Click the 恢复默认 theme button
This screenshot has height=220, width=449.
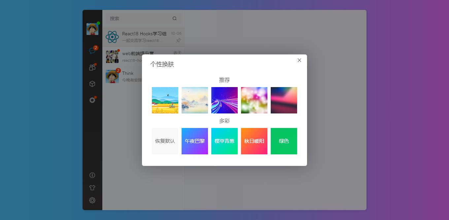[165, 141]
